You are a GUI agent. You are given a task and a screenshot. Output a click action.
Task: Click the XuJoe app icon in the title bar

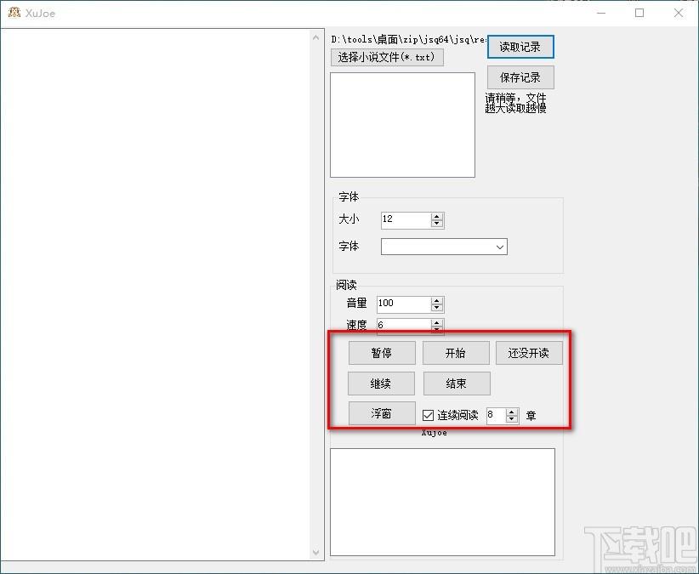pyautogui.click(x=14, y=13)
